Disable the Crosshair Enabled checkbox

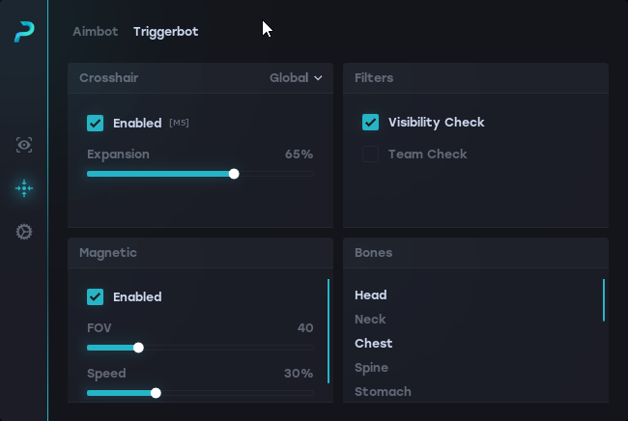[96, 123]
